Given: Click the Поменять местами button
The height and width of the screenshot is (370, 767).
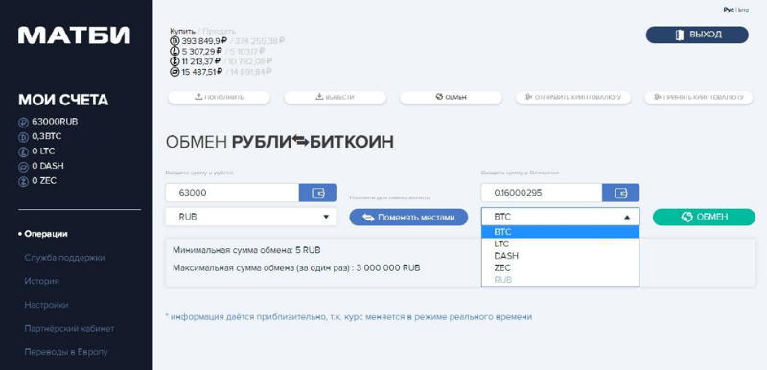Looking at the screenshot, I should [x=408, y=217].
